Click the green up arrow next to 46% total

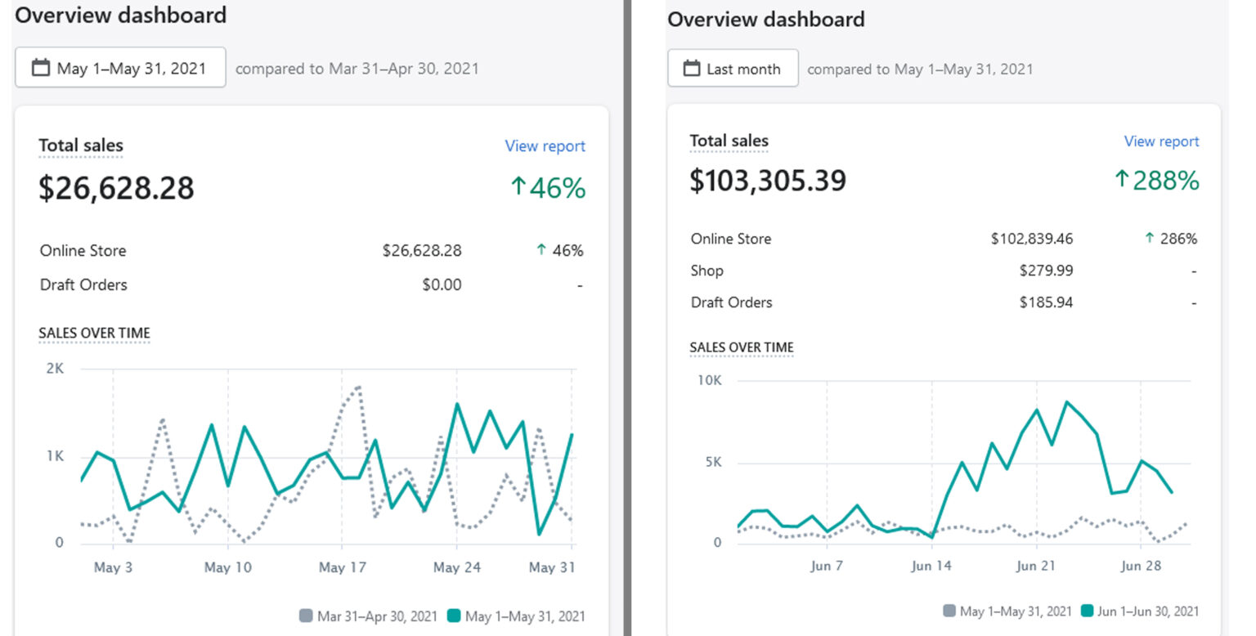click(518, 187)
